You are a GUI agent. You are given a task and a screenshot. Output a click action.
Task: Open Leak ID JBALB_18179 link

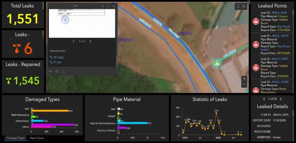[279, 36]
